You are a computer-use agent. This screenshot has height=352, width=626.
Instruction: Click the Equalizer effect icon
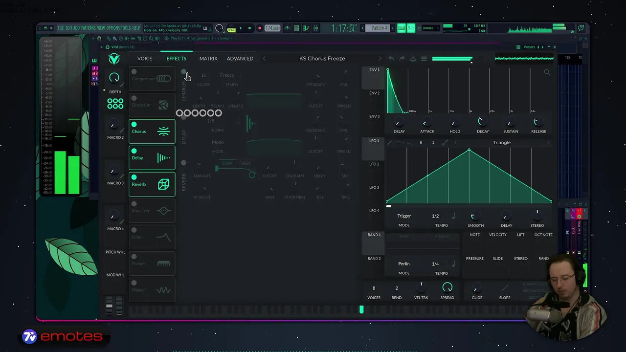pos(164,210)
